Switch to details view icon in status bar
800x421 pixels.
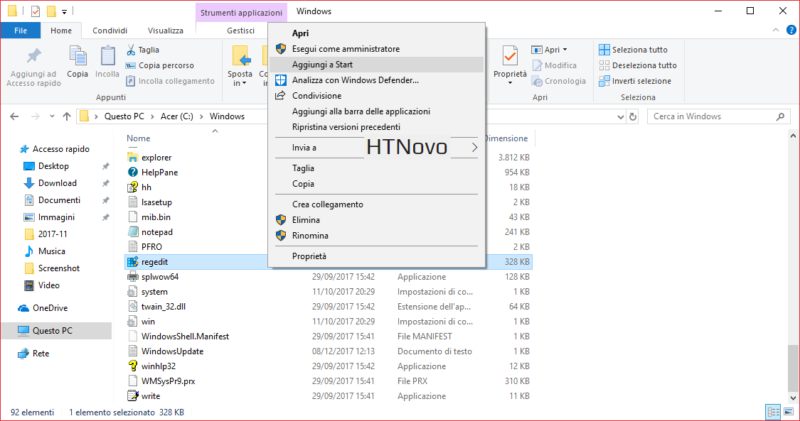click(772, 412)
